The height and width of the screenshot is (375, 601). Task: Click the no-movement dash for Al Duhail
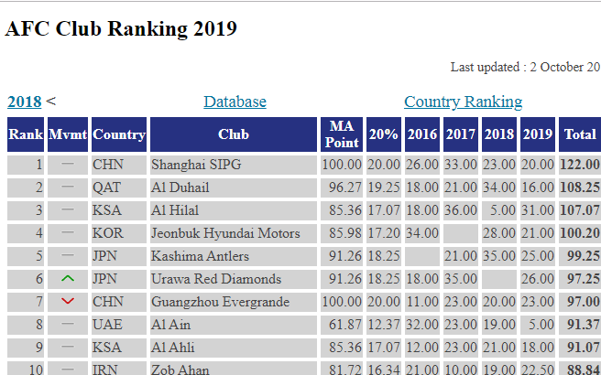tap(68, 187)
